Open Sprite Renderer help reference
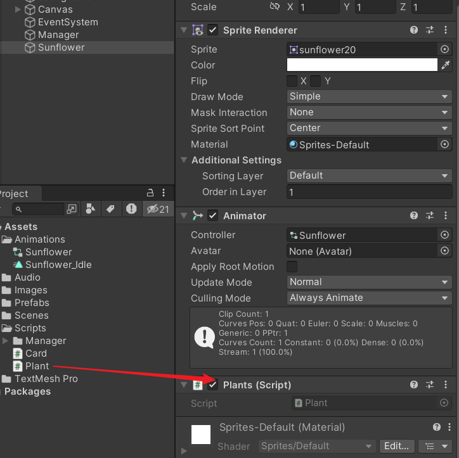Screen dimensions: 459x458 pyautogui.click(x=414, y=30)
